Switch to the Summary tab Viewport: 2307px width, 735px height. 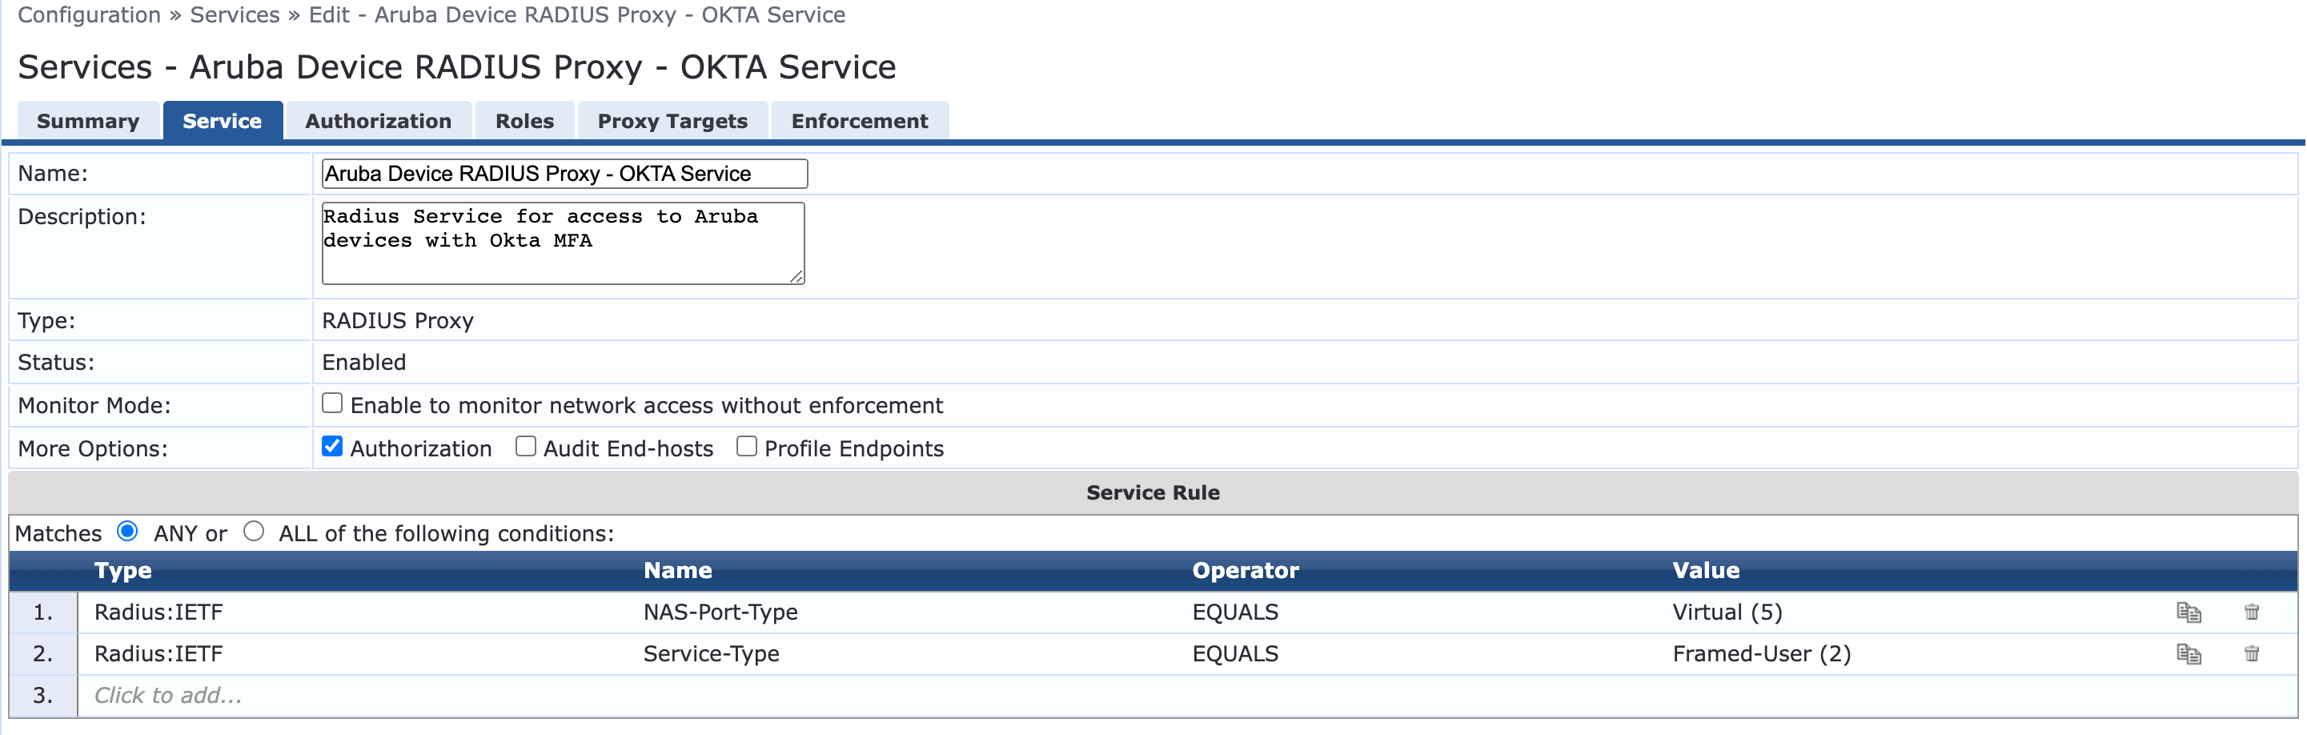[x=88, y=121]
